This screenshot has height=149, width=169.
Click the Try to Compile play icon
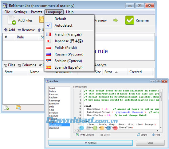pyautogui.click(x=77, y=135)
